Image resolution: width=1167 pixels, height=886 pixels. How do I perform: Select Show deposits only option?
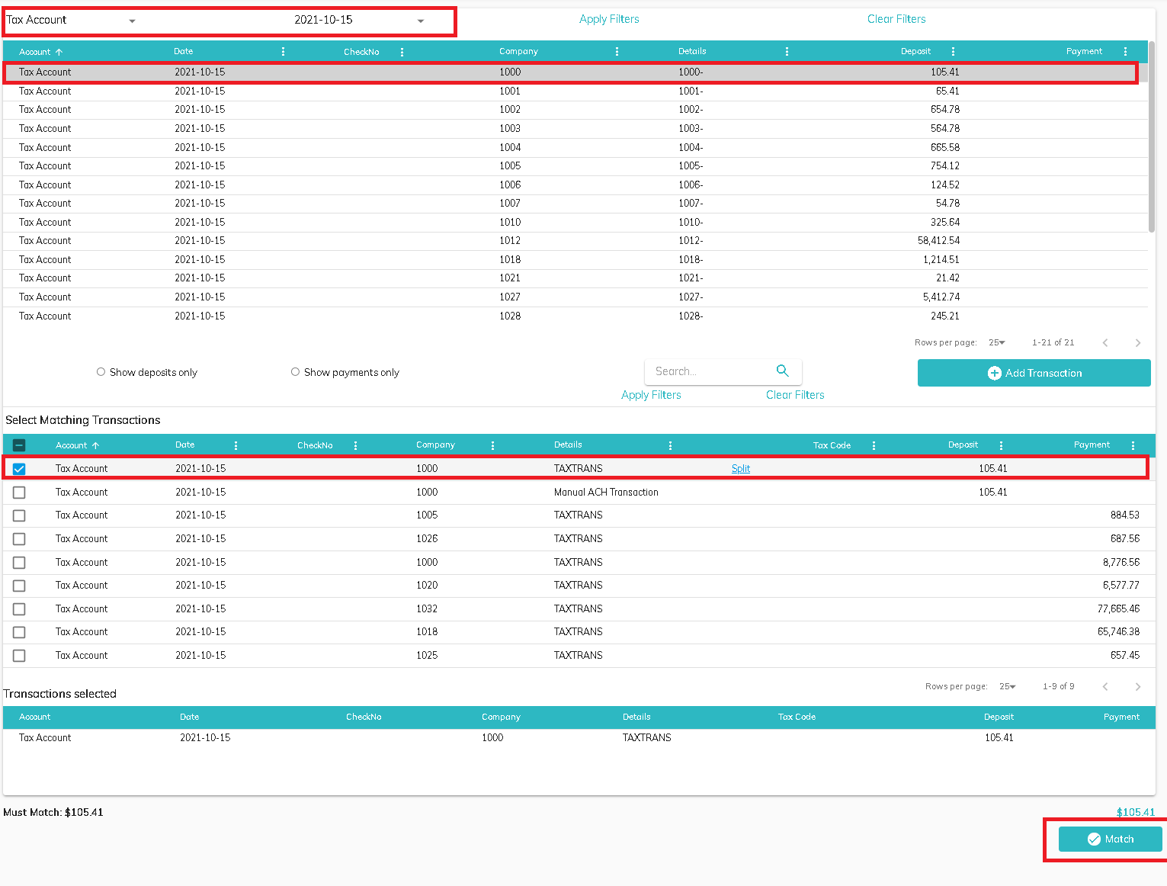(x=101, y=372)
